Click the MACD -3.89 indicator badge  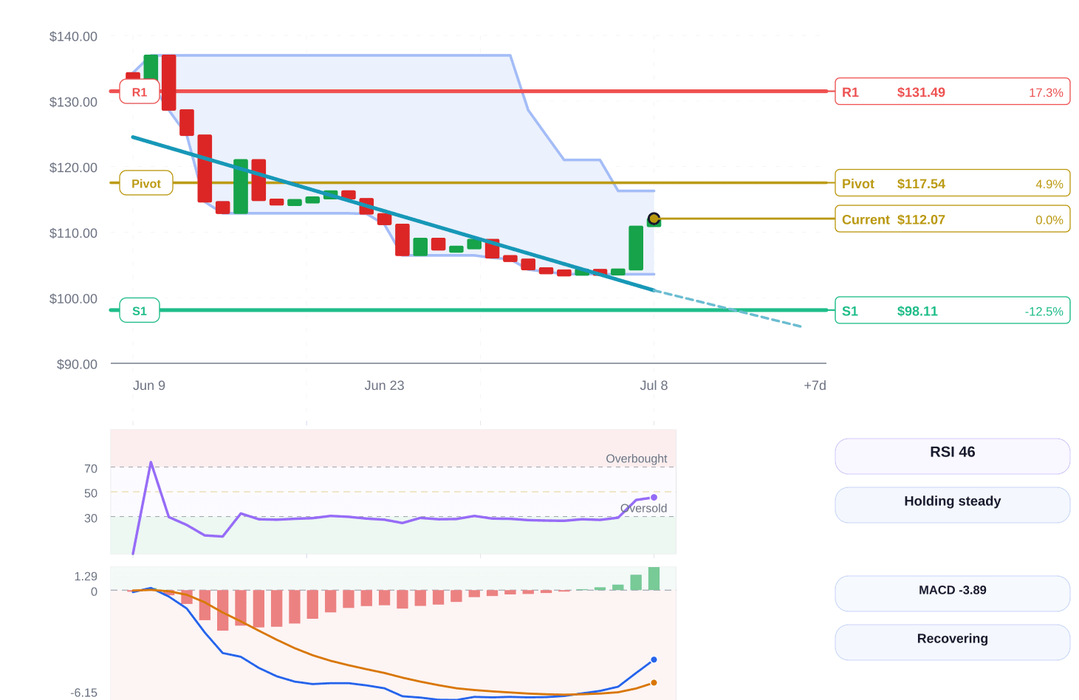tap(952, 594)
